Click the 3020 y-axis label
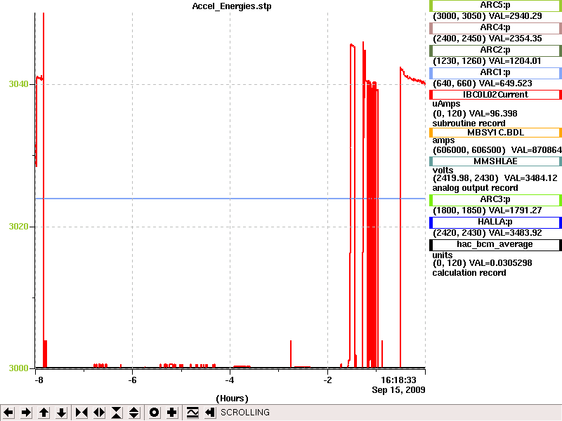 (18, 226)
